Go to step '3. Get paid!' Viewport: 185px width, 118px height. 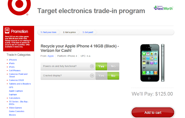click(88, 32)
